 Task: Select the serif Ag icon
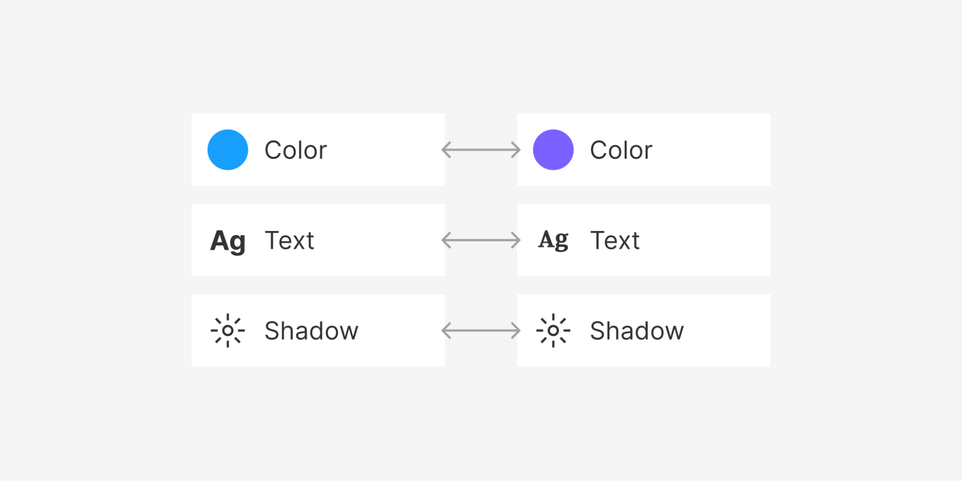tap(553, 240)
